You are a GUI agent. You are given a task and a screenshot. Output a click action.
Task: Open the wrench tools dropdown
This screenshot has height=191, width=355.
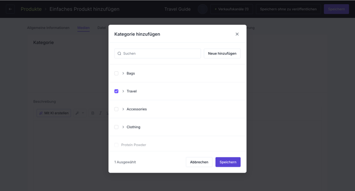[x=79, y=113]
